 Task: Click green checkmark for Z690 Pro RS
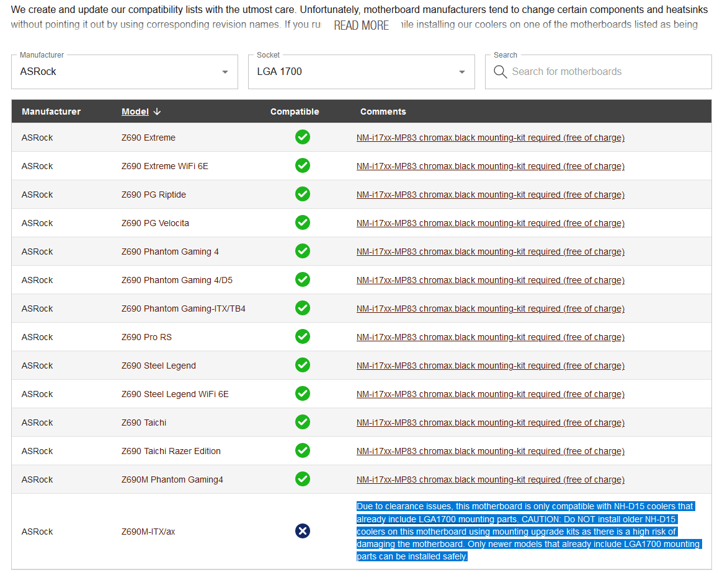pos(302,336)
